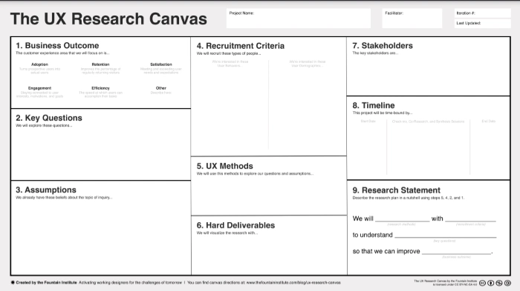This screenshot has width=520, height=291.
Task: Click 'This project will be time-bound by' subtitle
Action: pyautogui.click(x=383, y=113)
